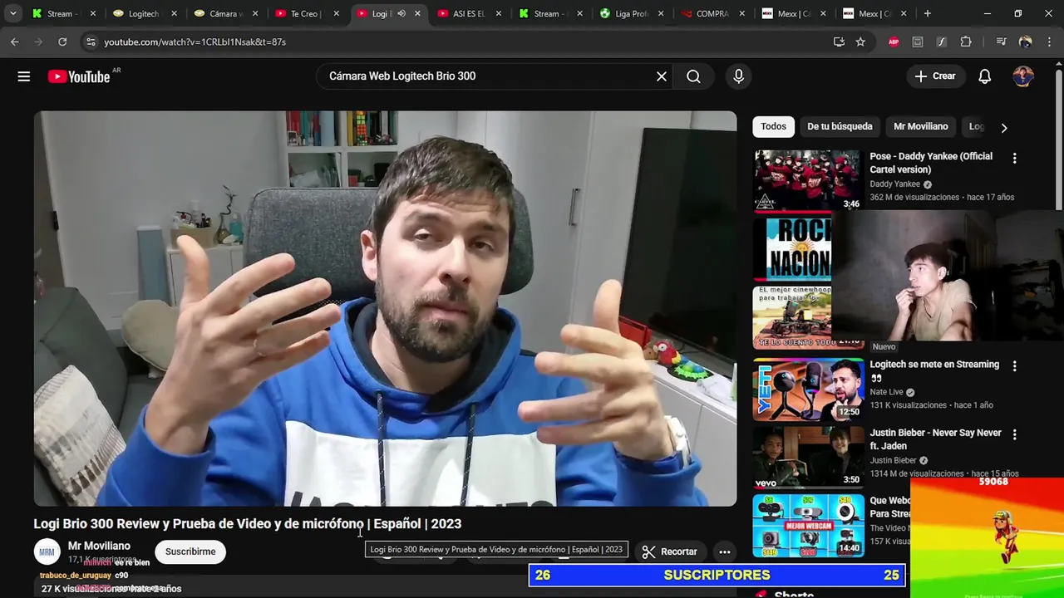Click the cursive f extension icon
The width and height of the screenshot is (1064, 598).
pyautogui.click(x=942, y=42)
